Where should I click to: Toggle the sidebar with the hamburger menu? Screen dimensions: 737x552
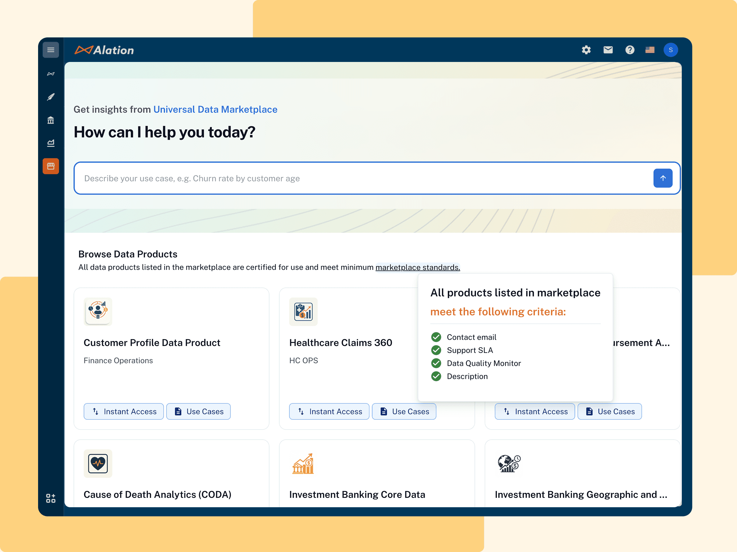coord(51,49)
